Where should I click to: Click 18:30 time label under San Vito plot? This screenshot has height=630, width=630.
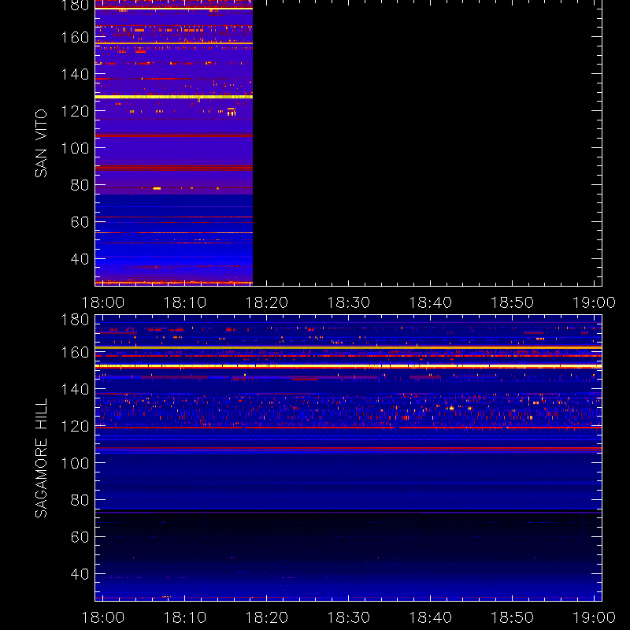348,302
